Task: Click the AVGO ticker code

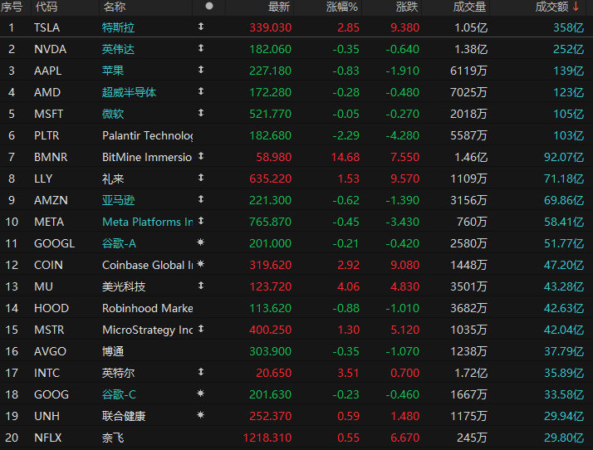Action: click(50, 351)
